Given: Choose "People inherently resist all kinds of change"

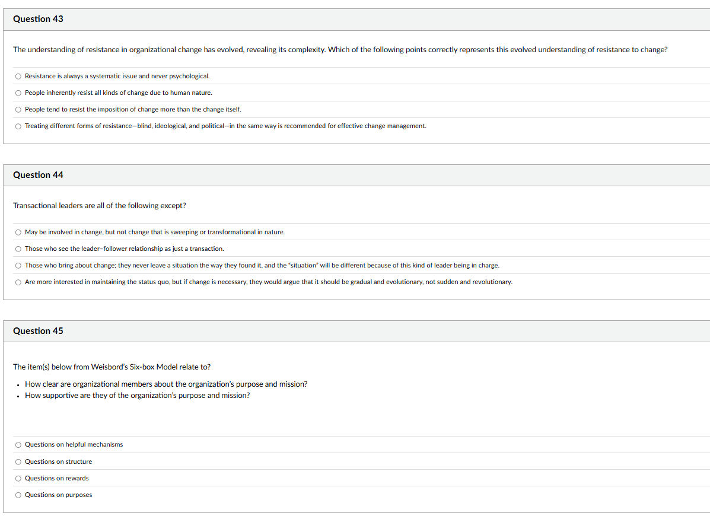Looking at the screenshot, I should click(x=18, y=93).
